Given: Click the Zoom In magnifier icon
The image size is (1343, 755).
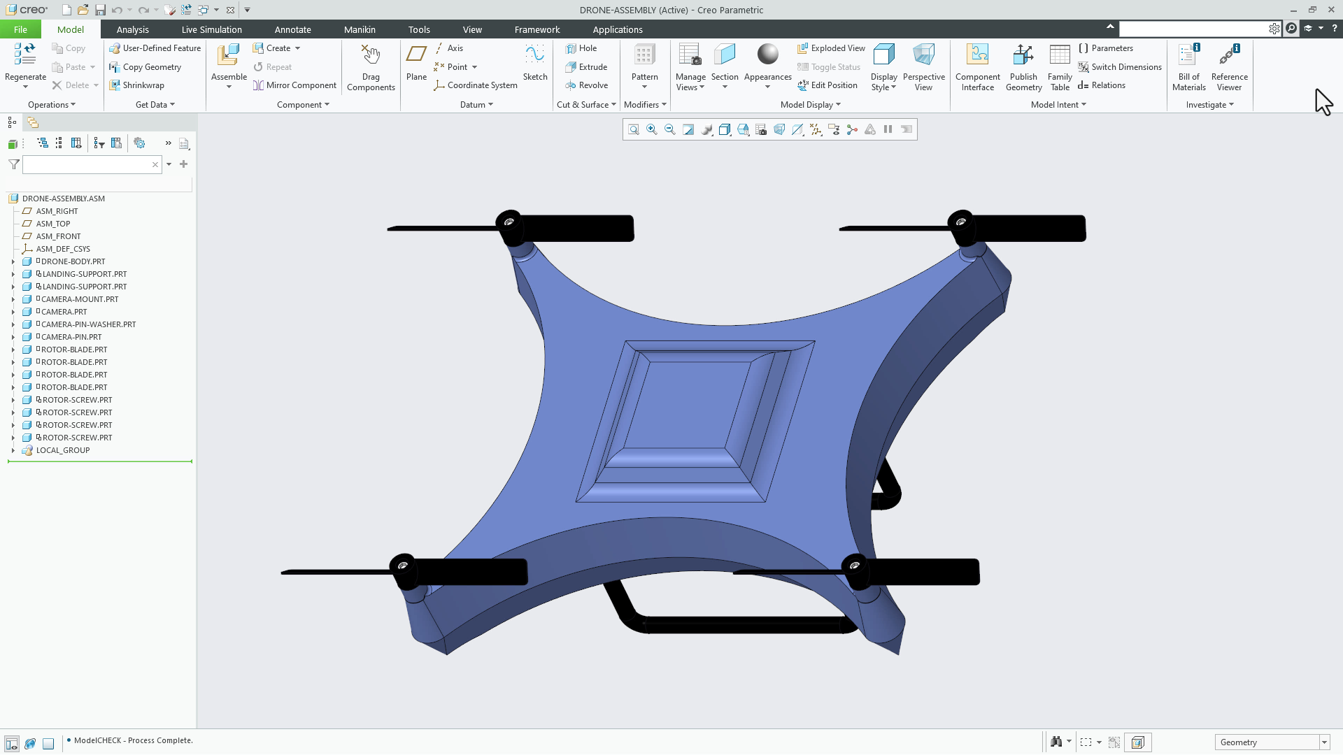Looking at the screenshot, I should tap(651, 129).
